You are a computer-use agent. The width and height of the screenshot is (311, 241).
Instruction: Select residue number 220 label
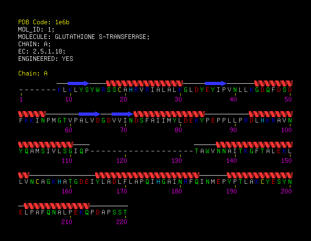tap(122, 222)
